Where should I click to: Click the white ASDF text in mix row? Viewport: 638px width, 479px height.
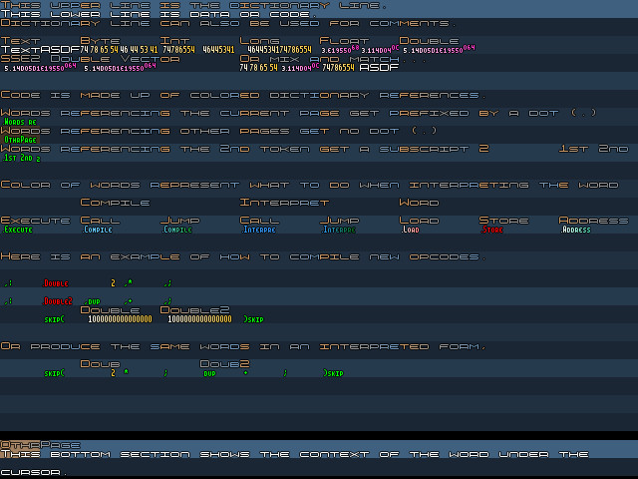(x=379, y=68)
